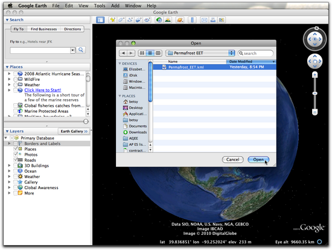
Task: Toggle the sunlight across landscape icon
Action: 168,20
